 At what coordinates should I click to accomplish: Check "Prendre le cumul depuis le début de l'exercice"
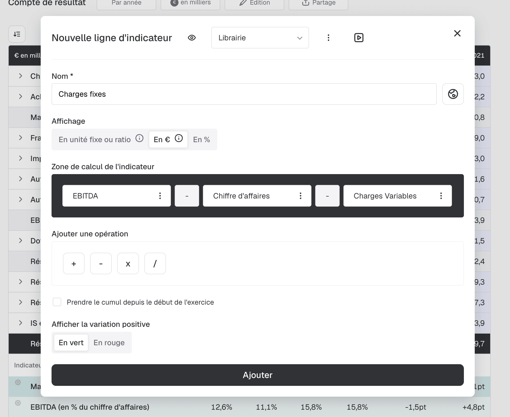[57, 302]
